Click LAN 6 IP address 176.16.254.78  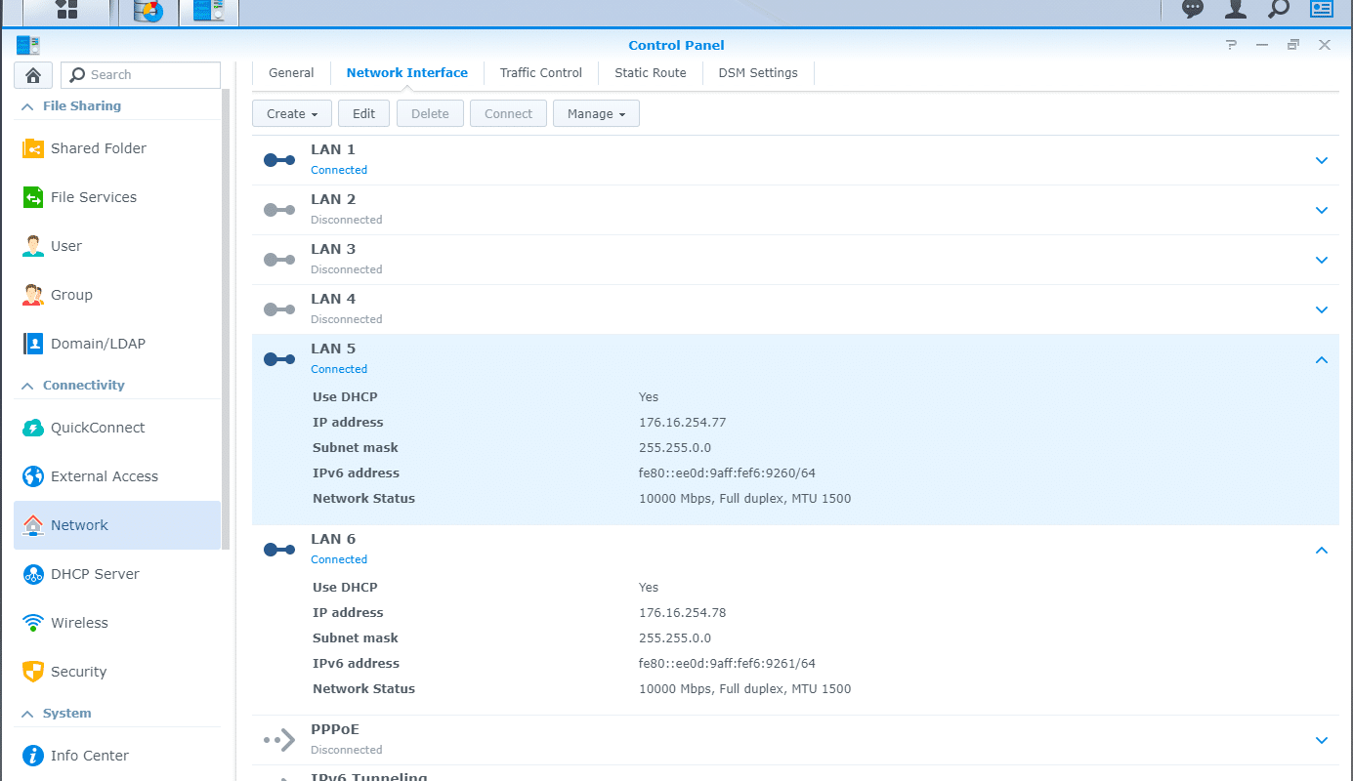click(x=682, y=613)
